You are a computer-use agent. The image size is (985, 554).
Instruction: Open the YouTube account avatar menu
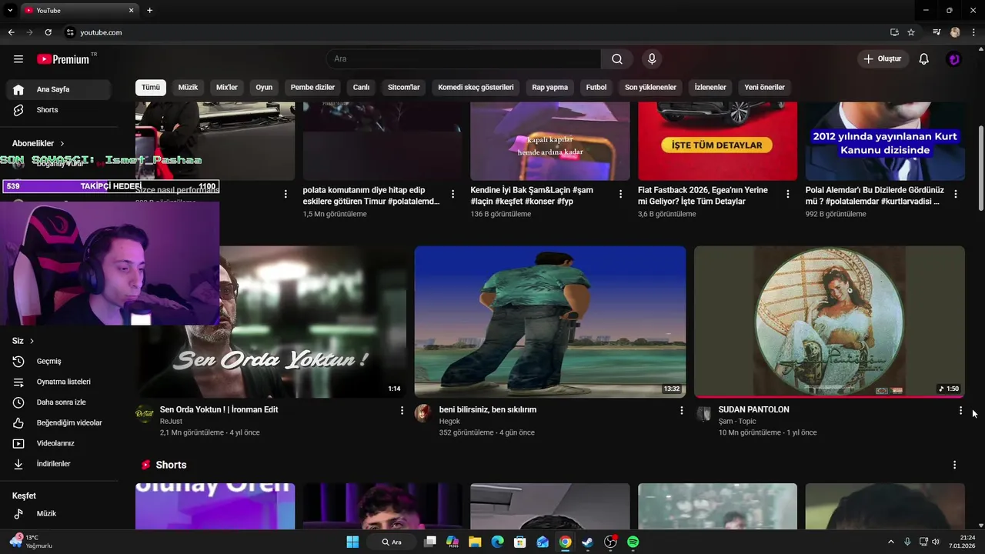(954, 59)
